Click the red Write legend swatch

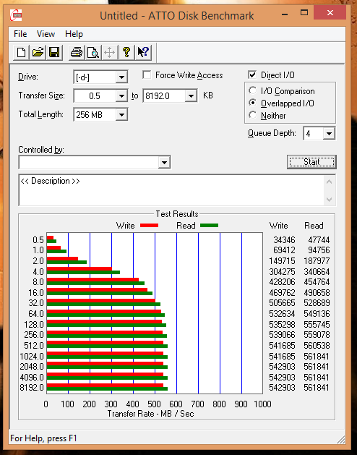tap(149, 225)
